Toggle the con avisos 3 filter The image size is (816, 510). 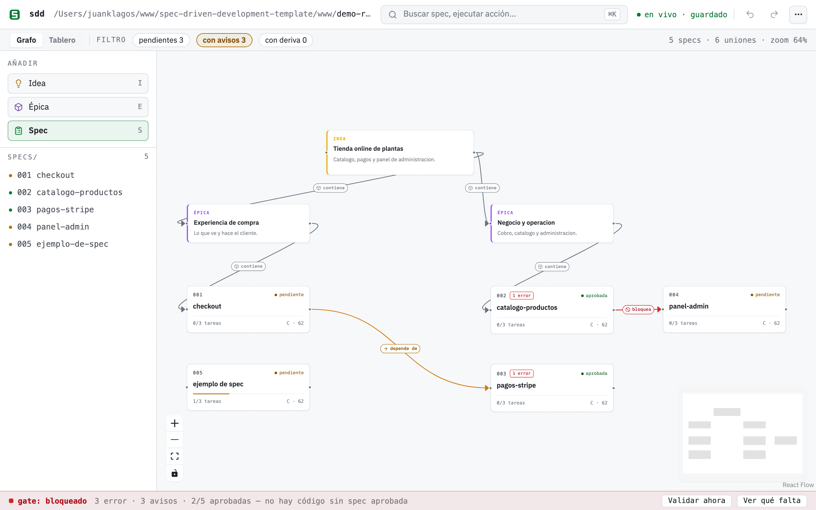(x=224, y=40)
